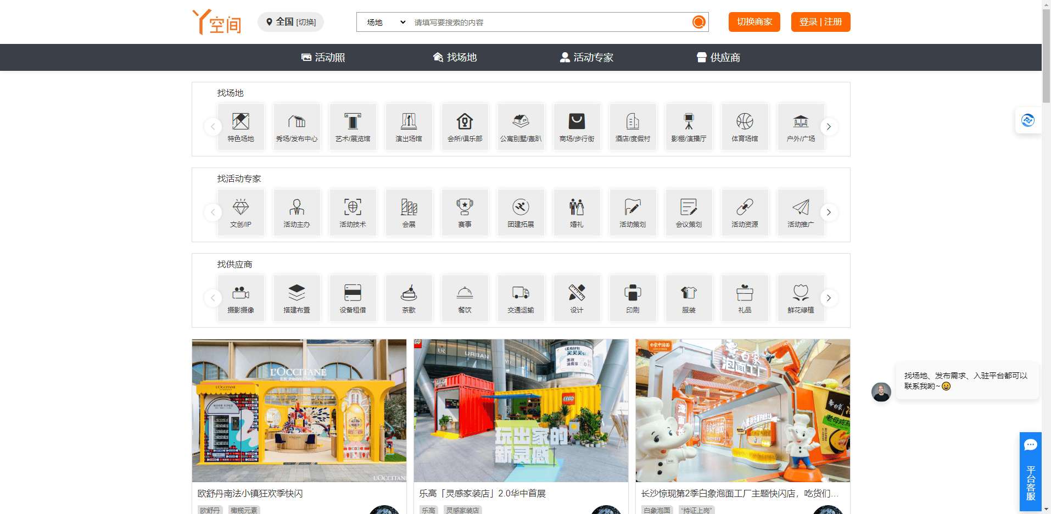The image size is (1051, 514).
Task: Open the 鲜花绿植 category
Action: (801, 298)
